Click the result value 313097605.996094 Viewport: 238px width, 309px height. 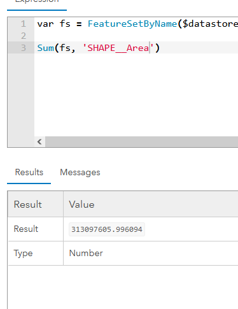107,229
